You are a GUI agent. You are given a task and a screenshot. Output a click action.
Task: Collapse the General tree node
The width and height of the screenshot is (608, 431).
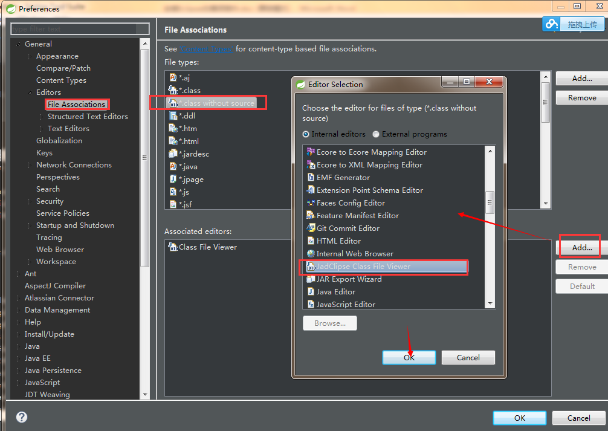click(x=18, y=44)
